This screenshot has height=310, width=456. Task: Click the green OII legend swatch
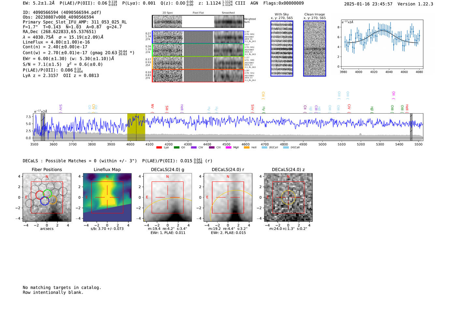(177, 147)
